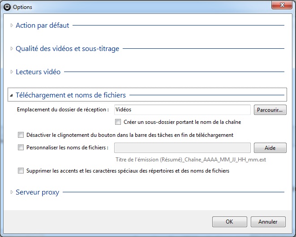Open the Serveur proxy heading
The image size is (296, 237).
pos(37,192)
